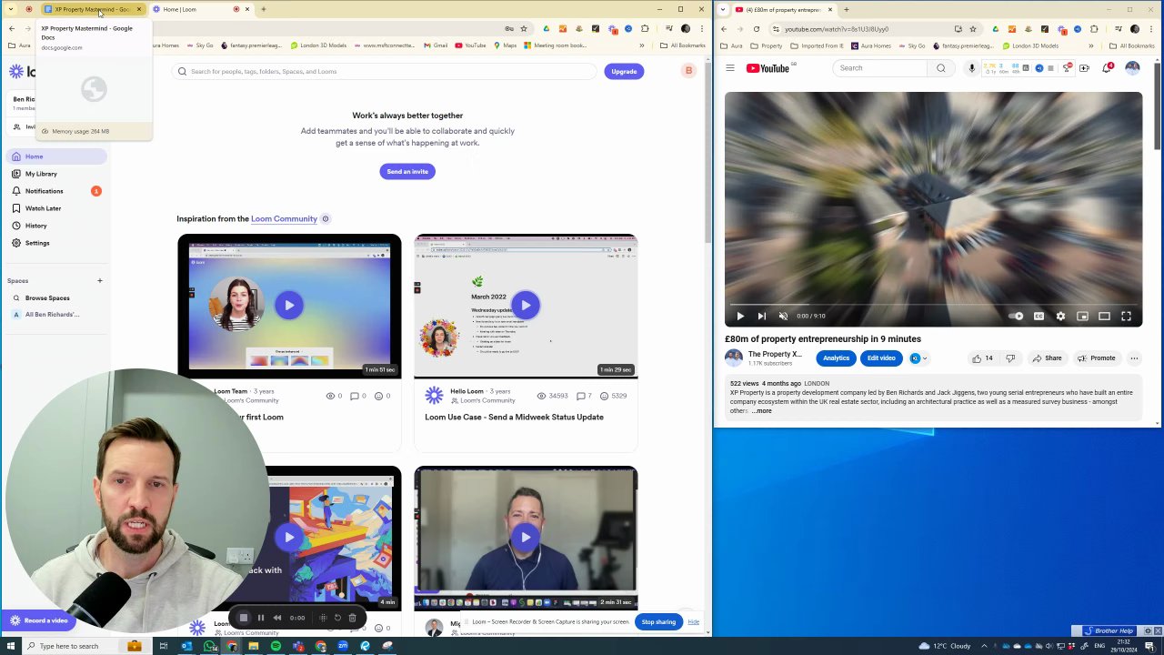Click the reactions emoji icon on Hello Loom card
Screen dimensions: 1164x655
pyautogui.click(x=605, y=396)
